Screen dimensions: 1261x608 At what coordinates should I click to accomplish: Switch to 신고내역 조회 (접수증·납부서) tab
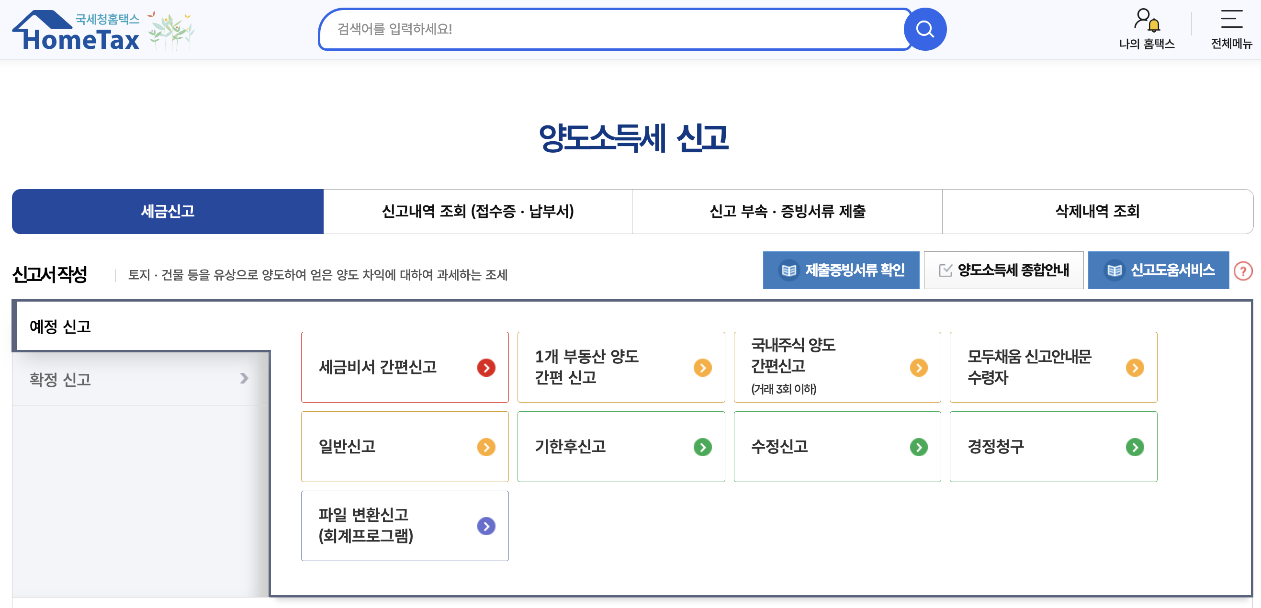[x=477, y=212]
